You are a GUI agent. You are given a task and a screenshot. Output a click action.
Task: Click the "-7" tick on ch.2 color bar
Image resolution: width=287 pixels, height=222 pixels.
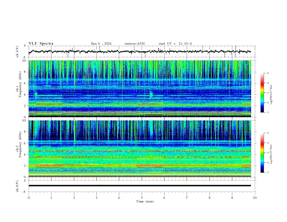[x=267, y=172]
